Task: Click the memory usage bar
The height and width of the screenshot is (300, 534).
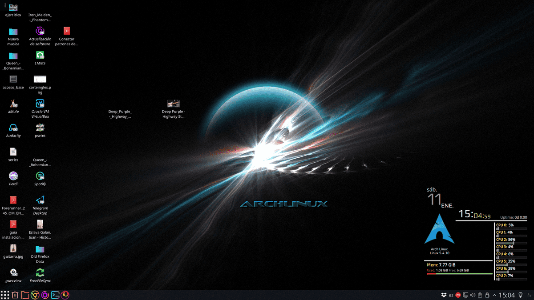Action: [x=459, y=274]
